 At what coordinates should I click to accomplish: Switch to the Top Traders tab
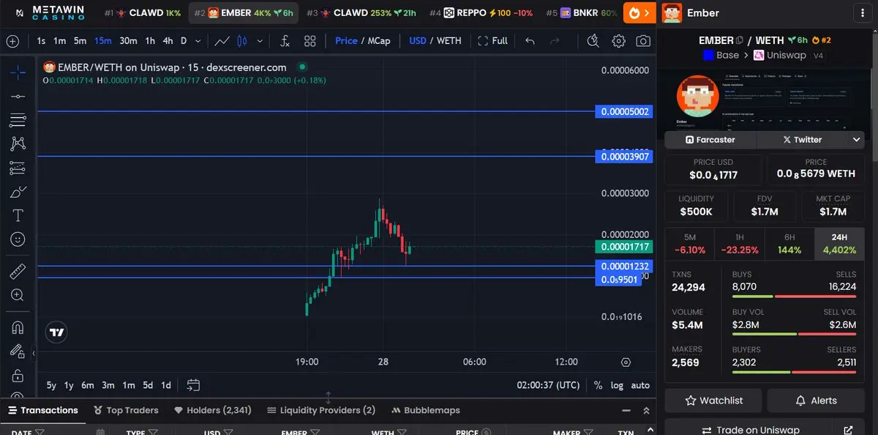[126, 410]
